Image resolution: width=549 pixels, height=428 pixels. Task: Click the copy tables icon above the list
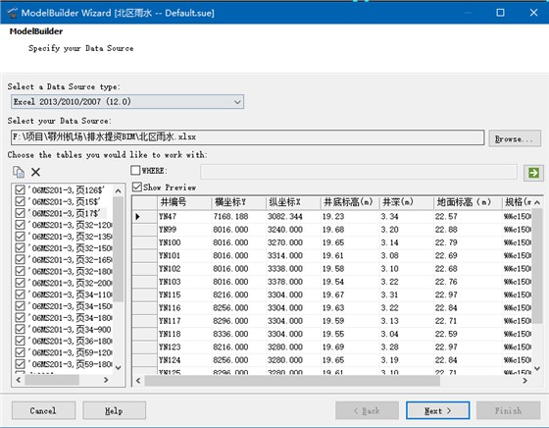click(x=19, y=172)
